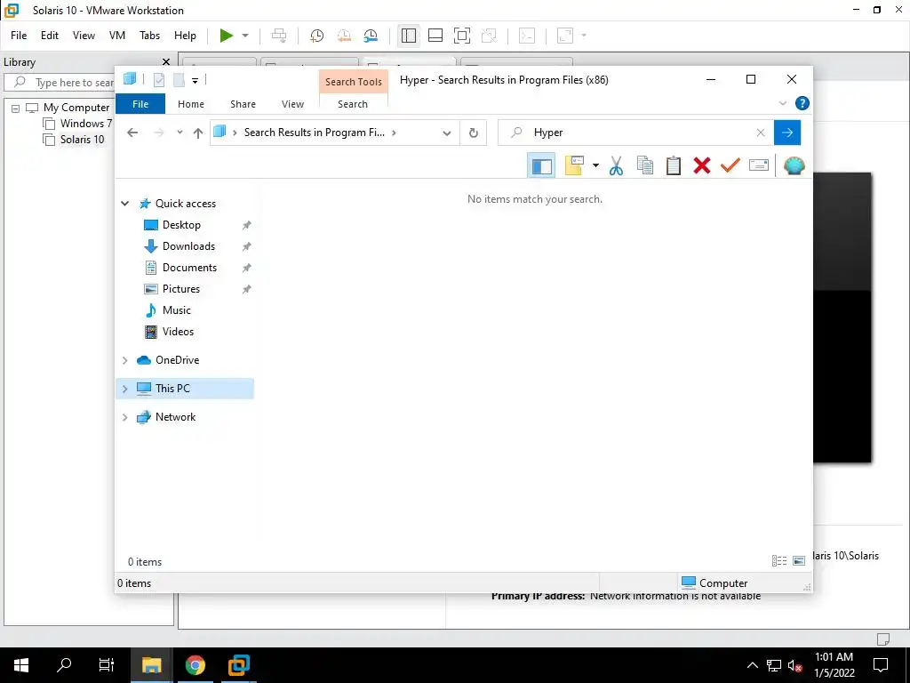
Task: Click the orange checkmark Properties icon
Action: click(x=730, y=166)
